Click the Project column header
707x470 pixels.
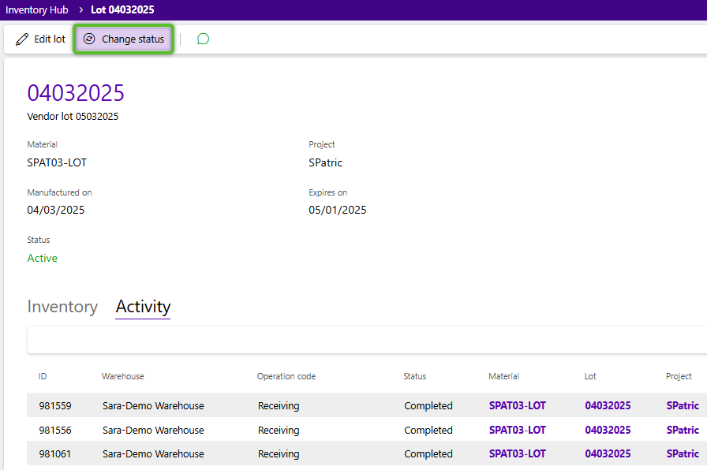tap(679, 376)
